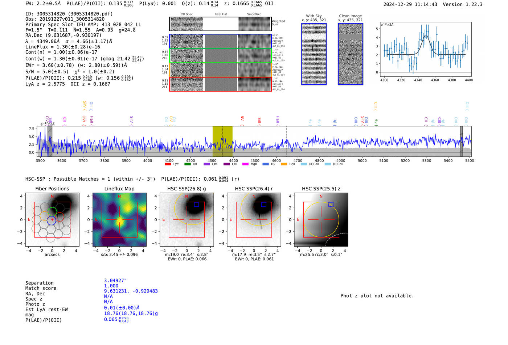Image resolution: width=508 pixels, height=345 pixels.
Task: Open the Lineflux Map panel
Action: [x=119, y=220]
